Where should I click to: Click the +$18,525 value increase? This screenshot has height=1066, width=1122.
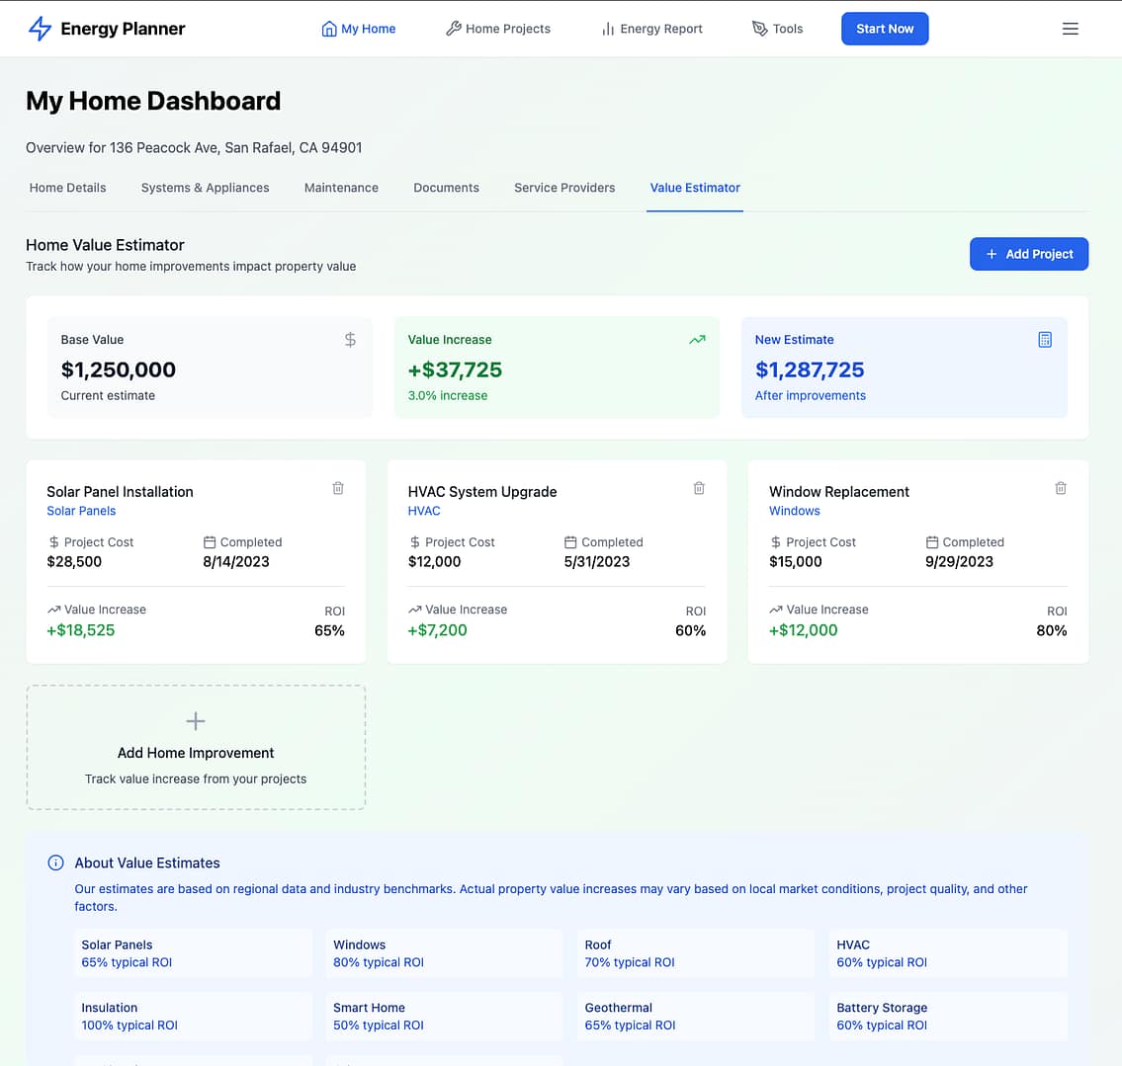pyautogui.click(x=80, y=630)
